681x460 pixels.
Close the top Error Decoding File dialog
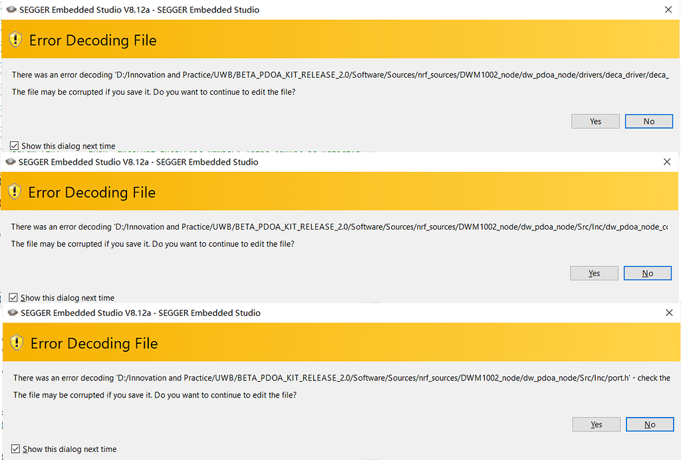coord(667,10)
